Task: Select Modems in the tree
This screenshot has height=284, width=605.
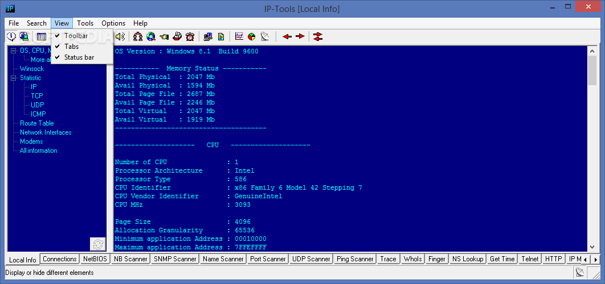Action: (x=32, y=141)
